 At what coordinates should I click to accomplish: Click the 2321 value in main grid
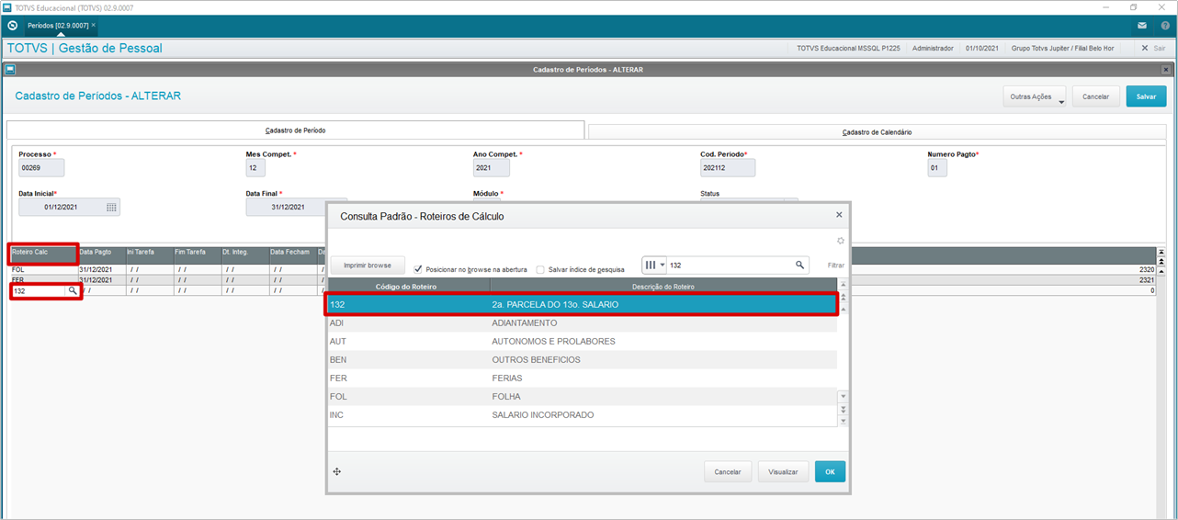click(1146, 279)
